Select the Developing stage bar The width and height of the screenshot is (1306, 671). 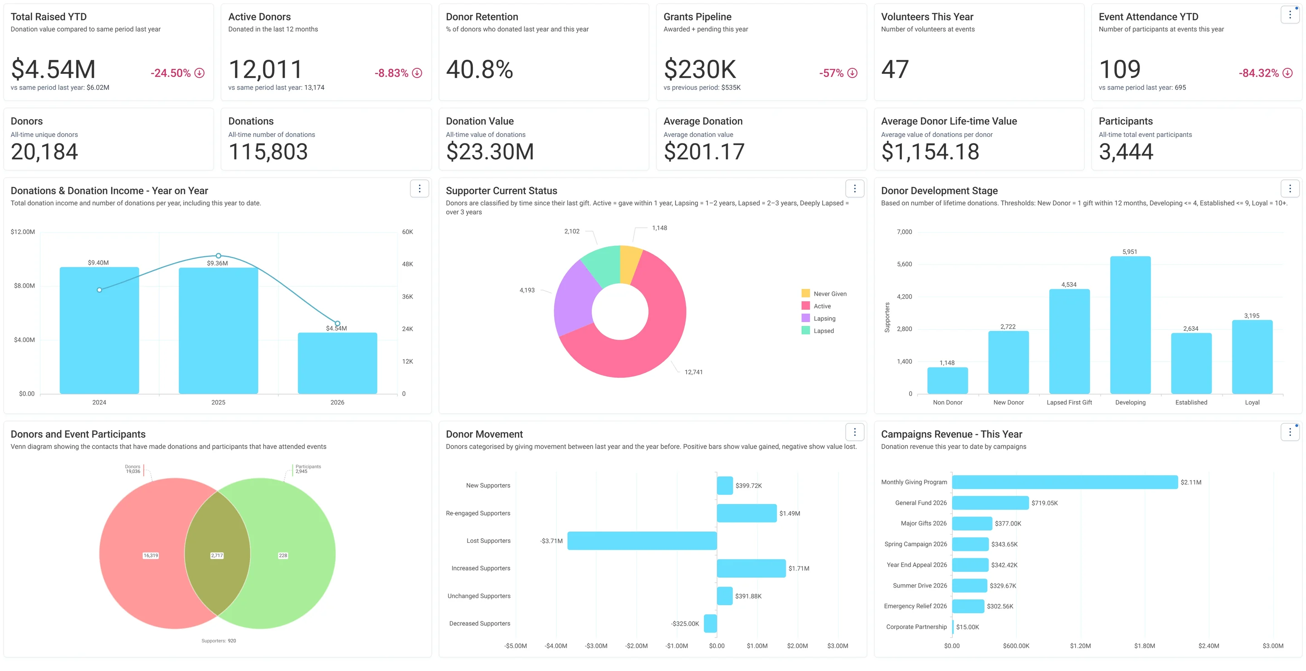[1130, 325]
